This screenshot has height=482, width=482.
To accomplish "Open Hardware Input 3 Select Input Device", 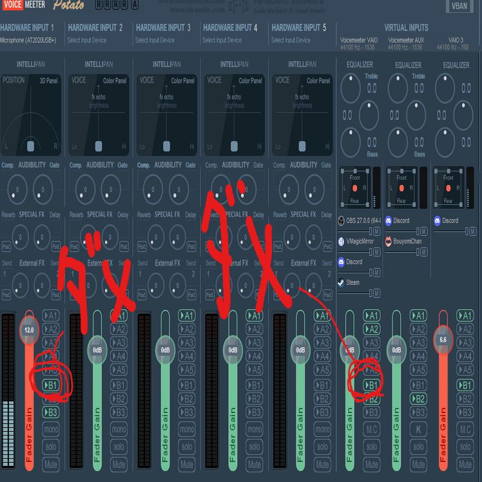I will click(x=155, y=40).
